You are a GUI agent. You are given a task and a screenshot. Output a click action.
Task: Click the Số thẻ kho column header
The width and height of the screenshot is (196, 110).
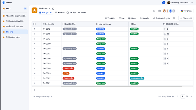pos(51,24)
